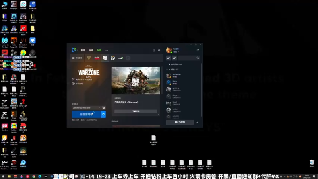Select the MW2 game tab icon
This screenshot has width=318, height=179.
(121, 58)
